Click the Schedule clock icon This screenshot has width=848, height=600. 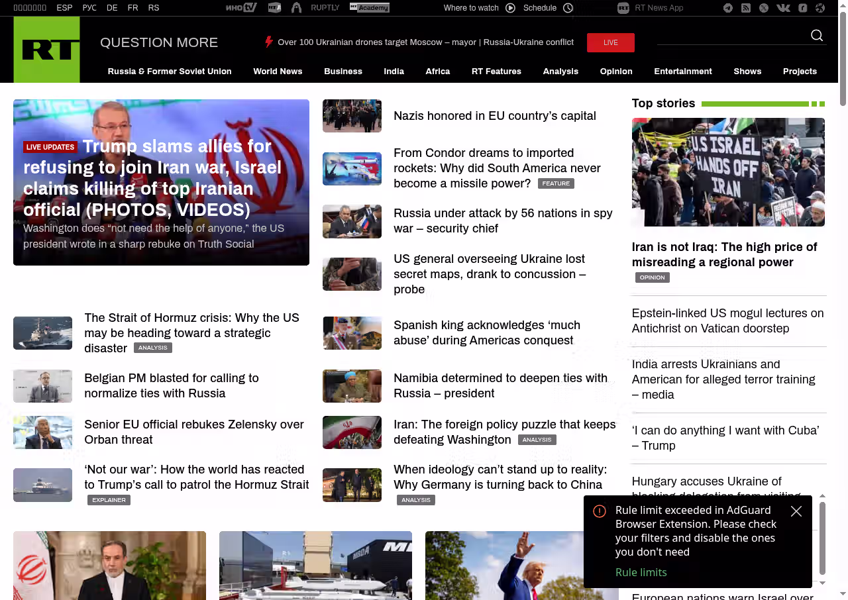pyautogui.click(x=568, y=8)
